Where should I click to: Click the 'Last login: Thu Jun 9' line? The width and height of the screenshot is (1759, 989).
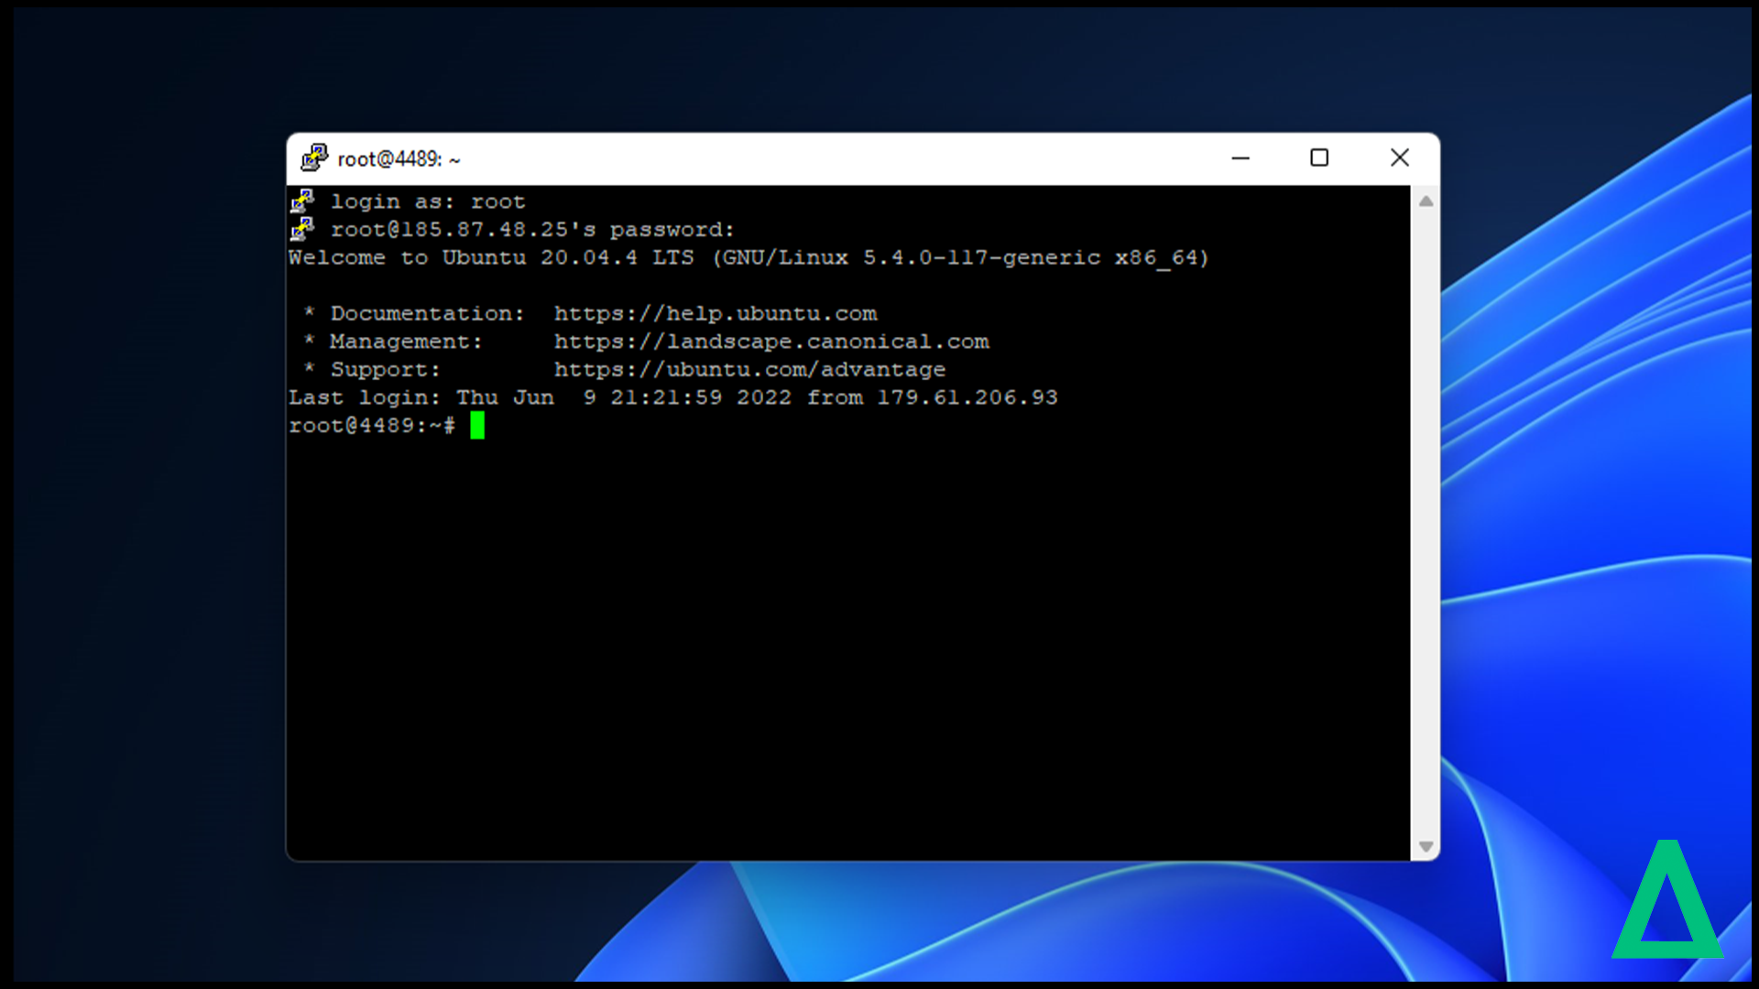tap(673, 397)
